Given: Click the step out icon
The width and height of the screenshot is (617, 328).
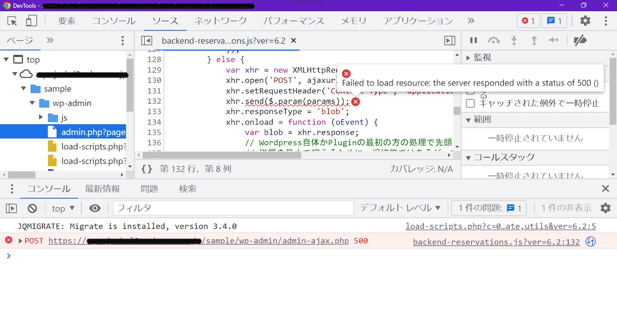Looking at the screenshot, I should [534, 40].
